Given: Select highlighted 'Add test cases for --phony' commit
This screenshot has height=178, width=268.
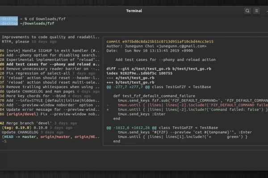Looking at the screenshot, I should pyautogui.click(x=50, y=64).
